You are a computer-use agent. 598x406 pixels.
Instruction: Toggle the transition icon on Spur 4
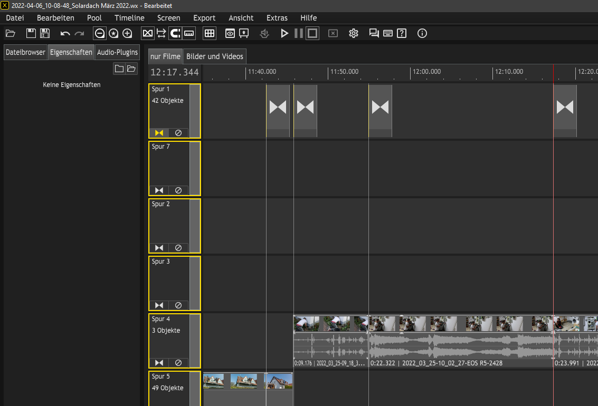(x=159, y=363)
